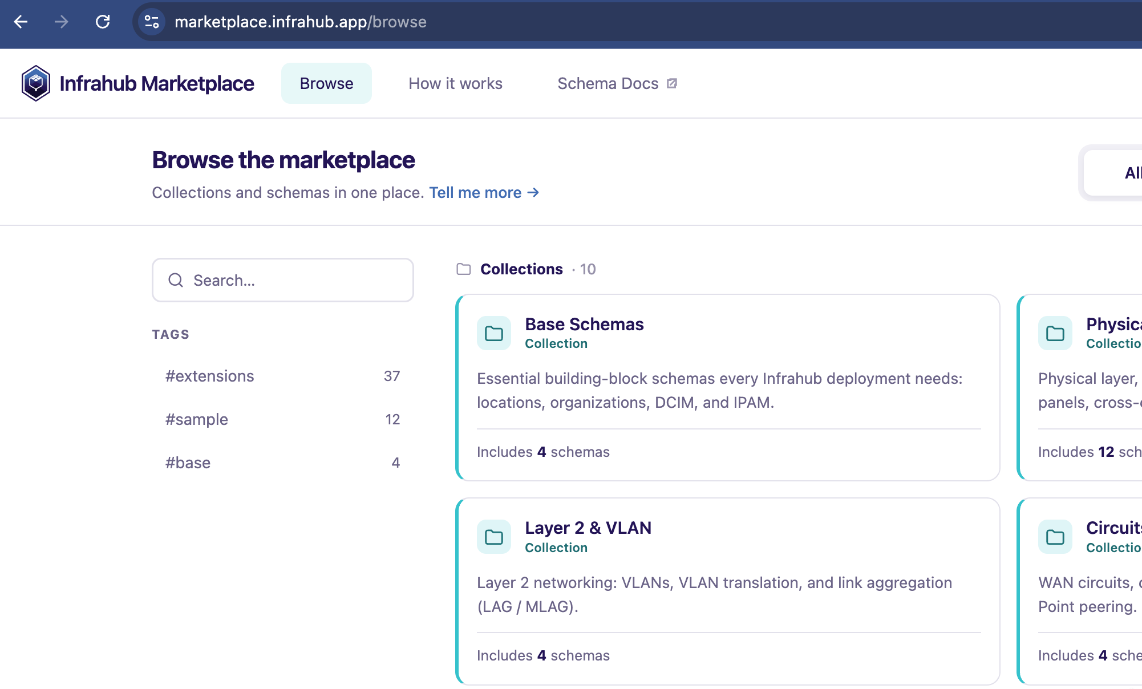The width and height of the screenshot is (1142, 689).
Task: Click the collections count 10
Action: (588, 269)
